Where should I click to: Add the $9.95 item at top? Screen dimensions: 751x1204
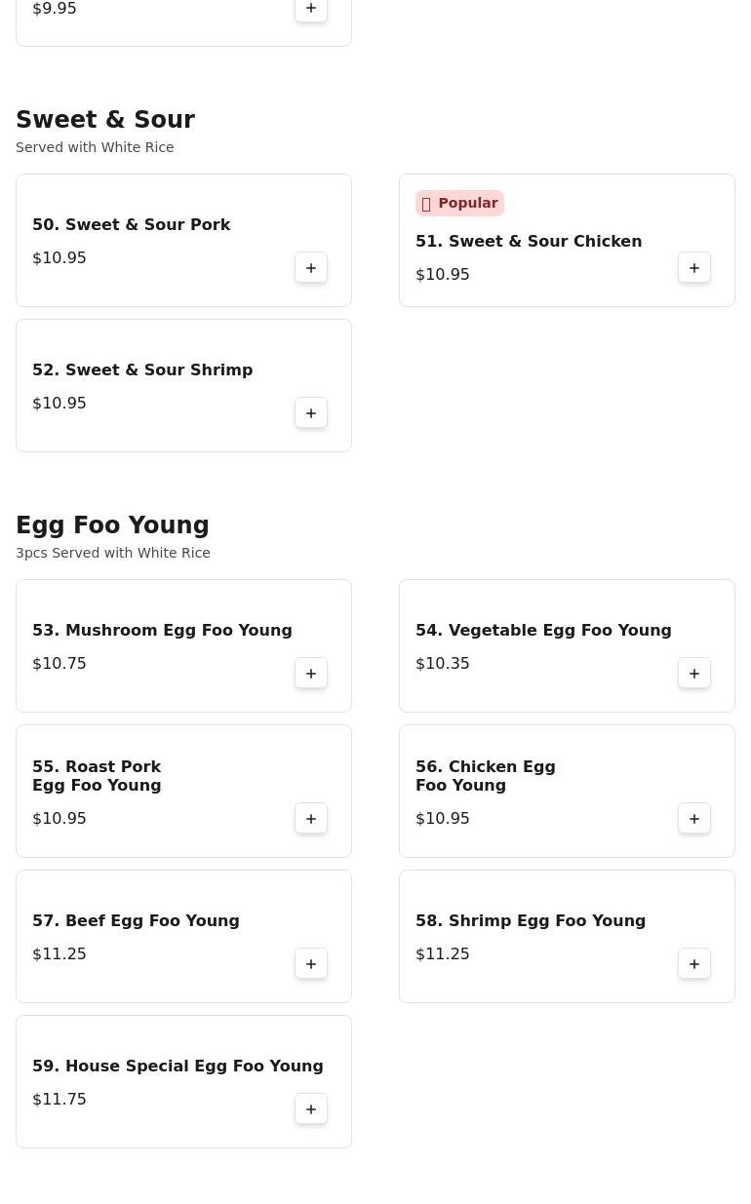click(311, 9)
